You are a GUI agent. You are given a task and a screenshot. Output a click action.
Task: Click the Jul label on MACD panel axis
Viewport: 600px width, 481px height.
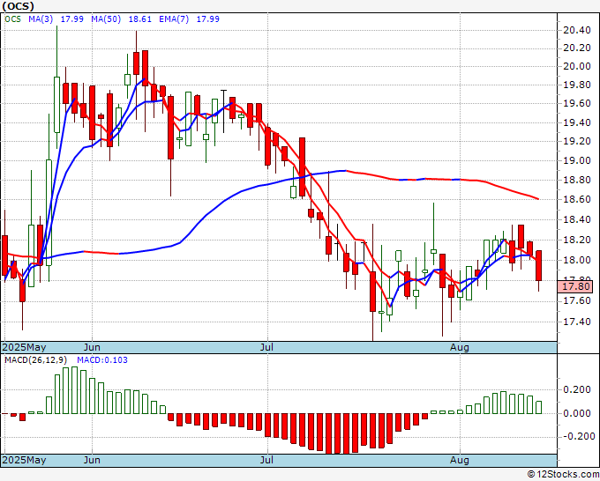(x=266, y=460)
